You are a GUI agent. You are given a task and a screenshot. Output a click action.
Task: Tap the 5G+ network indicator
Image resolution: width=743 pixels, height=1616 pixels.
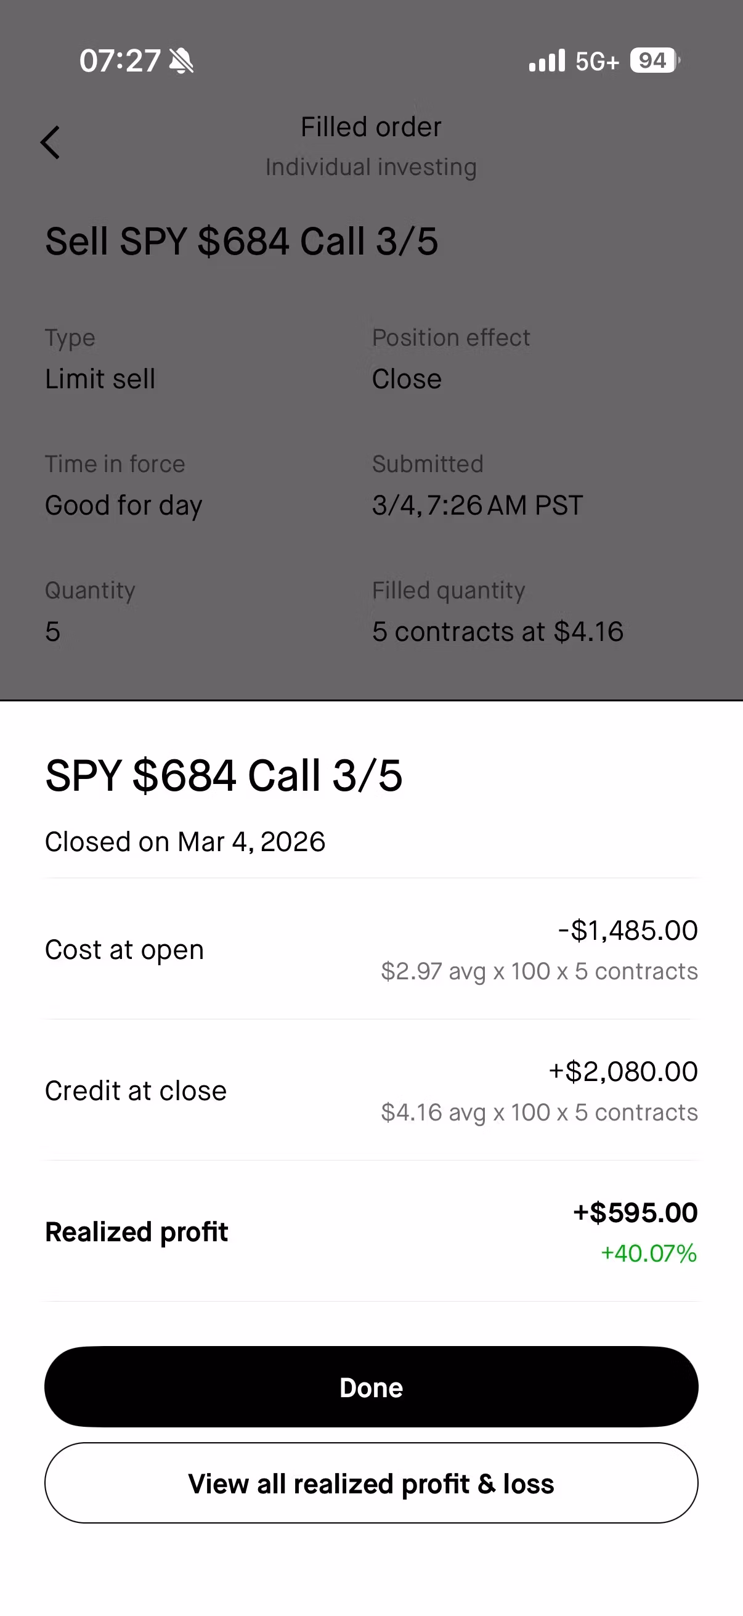pyautogui.click(x=597, y=62)
